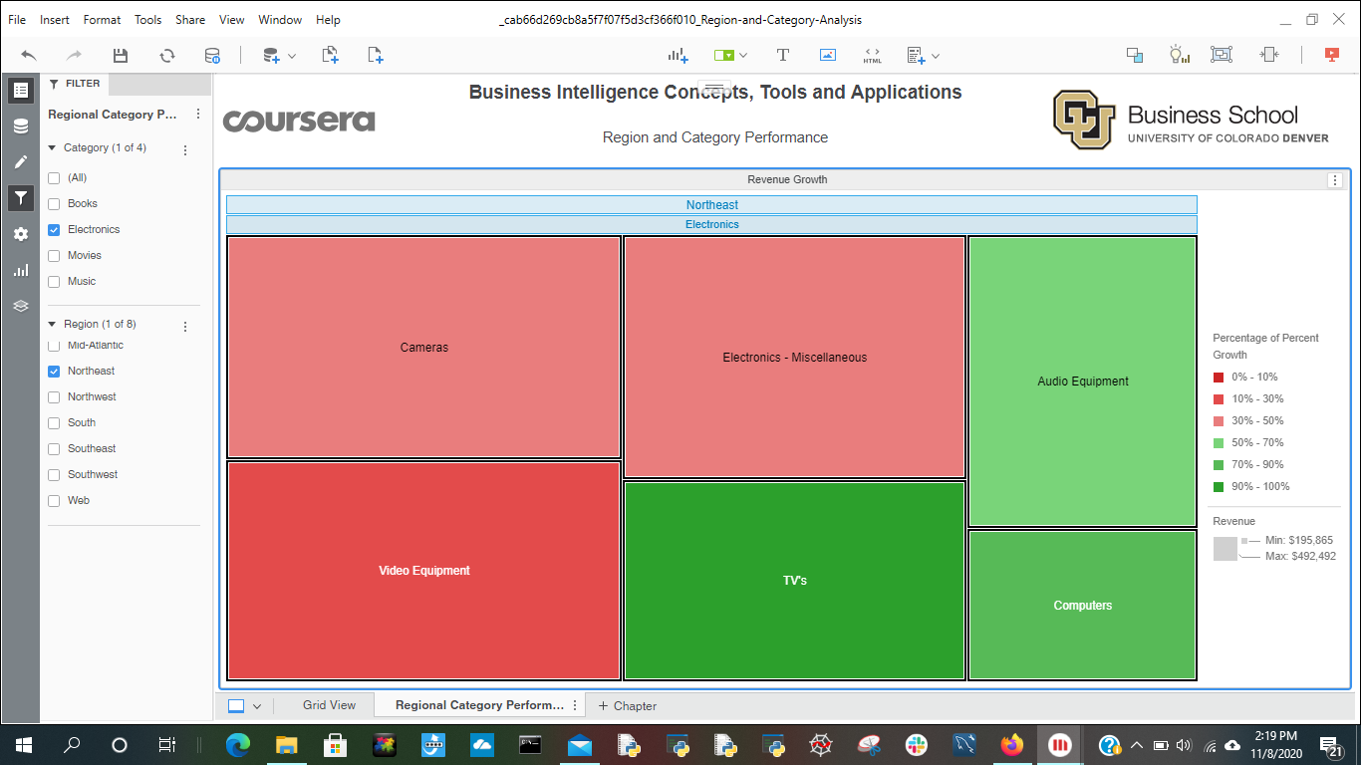Image resolution: width=1361 pixels, height=765 pixels.
Task: Insert an HTML container from the toolbar
Action: pos(872,56)
